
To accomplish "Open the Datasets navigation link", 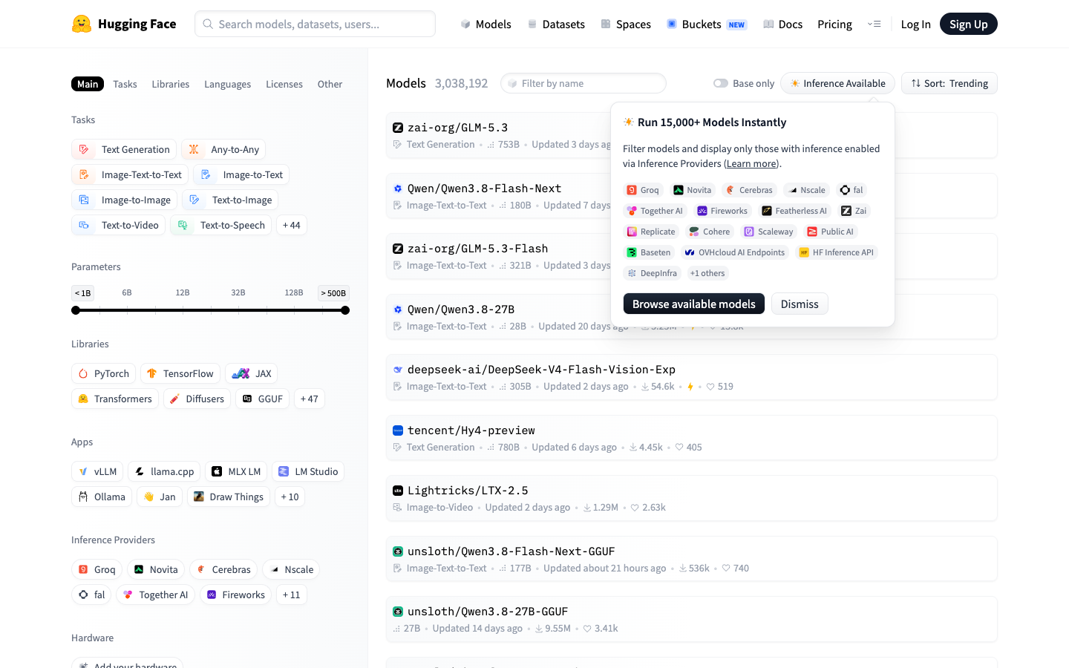I will [556, 24].
